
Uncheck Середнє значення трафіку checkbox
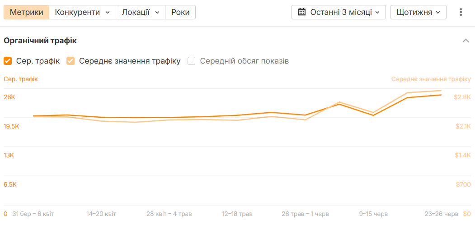(x=71, y=61)
